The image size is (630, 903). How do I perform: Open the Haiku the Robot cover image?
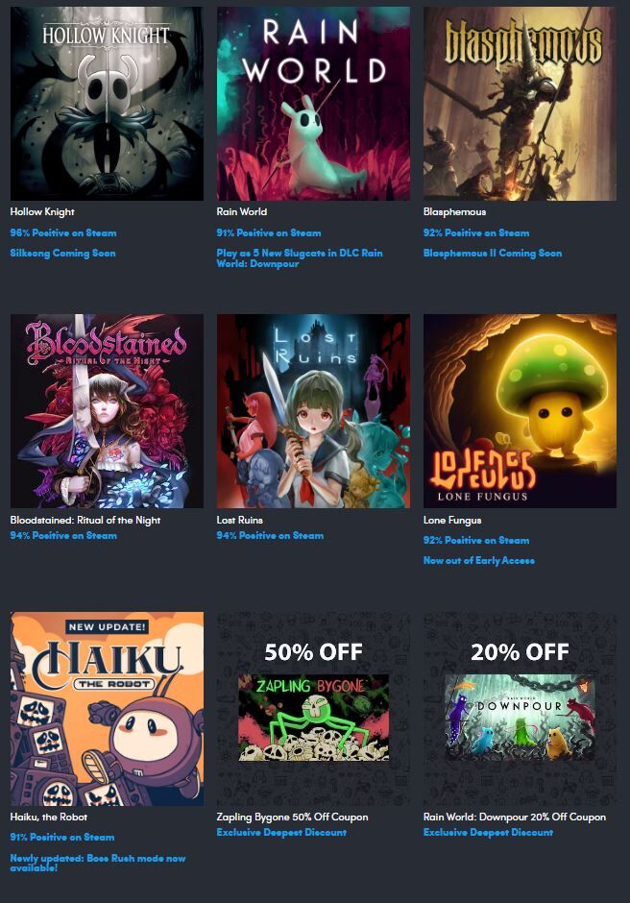coord(108,709)
